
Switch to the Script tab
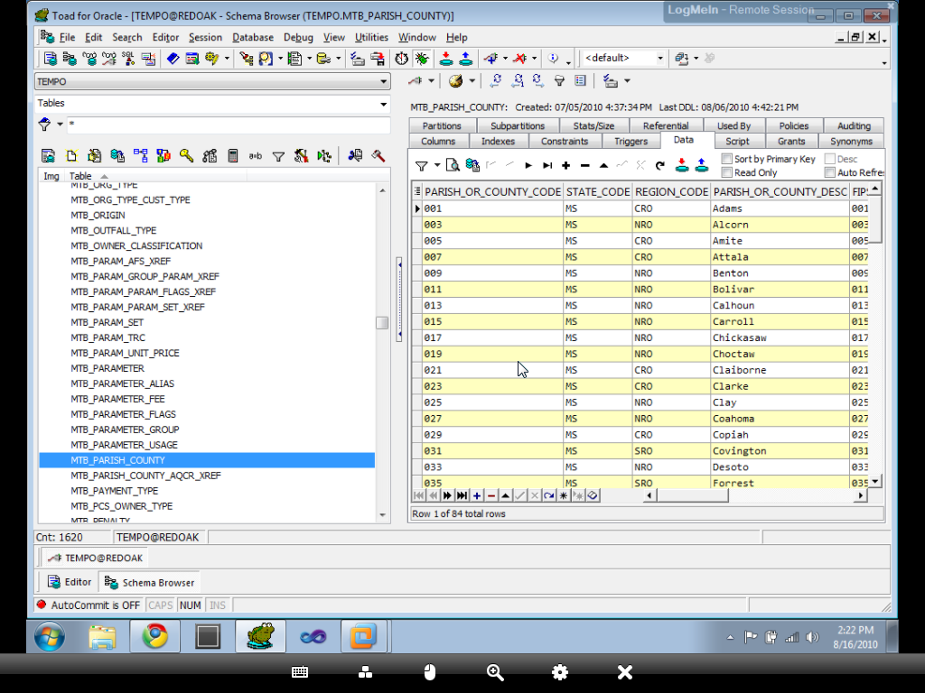click(737, 142)
